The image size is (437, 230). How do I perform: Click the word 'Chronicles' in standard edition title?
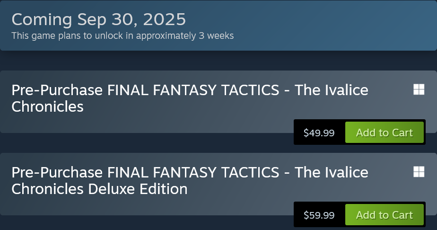pos(47,106)
